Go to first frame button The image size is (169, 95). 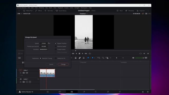pos(73,54)
